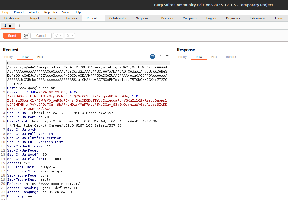
Task: Open the request editor hamburger menu
Action: tap(167, 56)
